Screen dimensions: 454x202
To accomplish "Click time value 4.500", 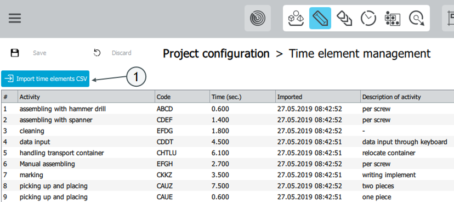I will pyautogui.click(x=220, y=142).
